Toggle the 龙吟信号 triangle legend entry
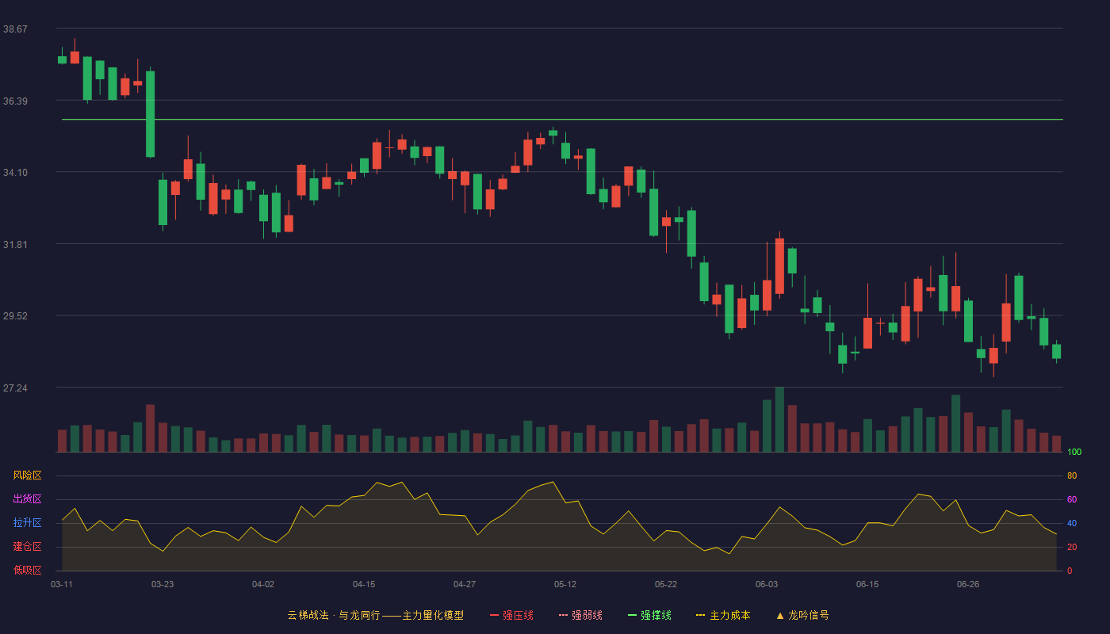 point(802,615)
